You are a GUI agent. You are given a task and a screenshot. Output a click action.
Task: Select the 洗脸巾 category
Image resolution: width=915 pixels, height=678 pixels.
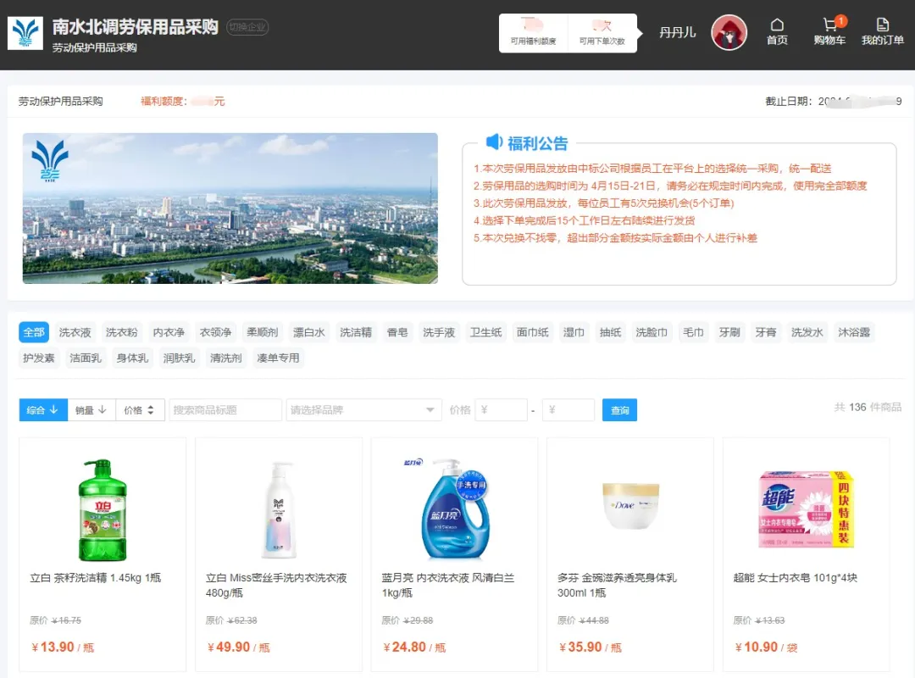[x=652, y=332]
